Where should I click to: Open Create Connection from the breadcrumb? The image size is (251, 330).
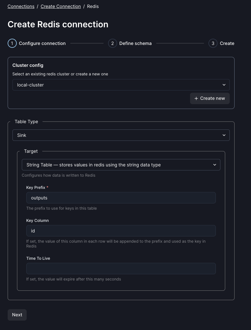click(61, 6)
